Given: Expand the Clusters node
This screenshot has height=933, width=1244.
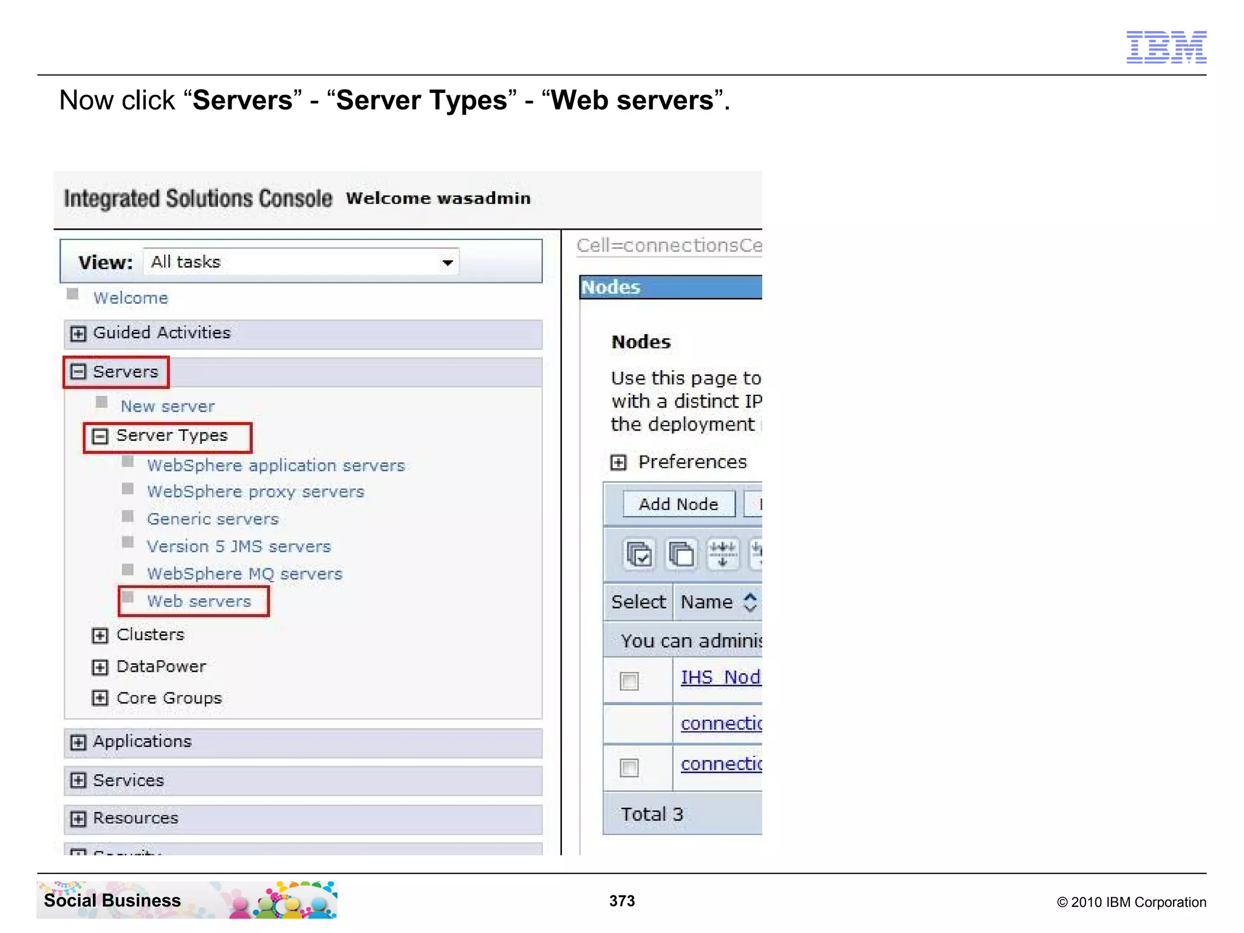Looking at the screenshot, I should tap(100, 635).
